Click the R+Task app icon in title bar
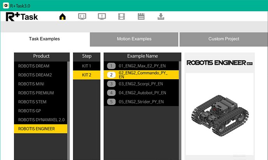This screenshot has width=268, height=160. point(6,6)
